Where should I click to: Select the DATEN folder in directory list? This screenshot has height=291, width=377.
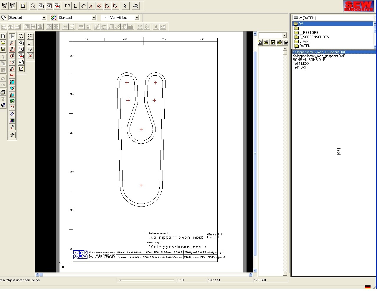click(305, 46)
